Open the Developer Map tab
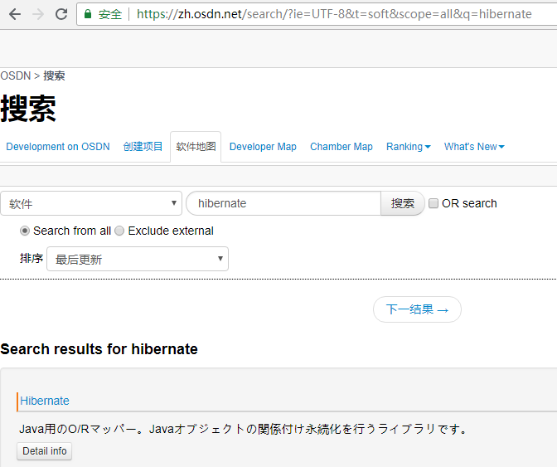The width and height of the screenshot is (557, 467). (263, 147)
